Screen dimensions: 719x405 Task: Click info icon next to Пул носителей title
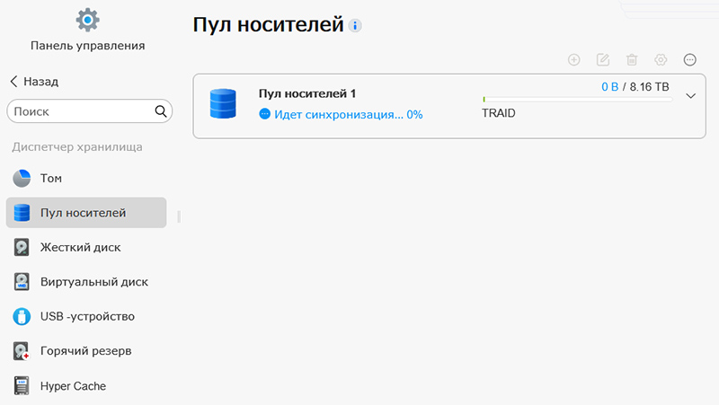354,26
